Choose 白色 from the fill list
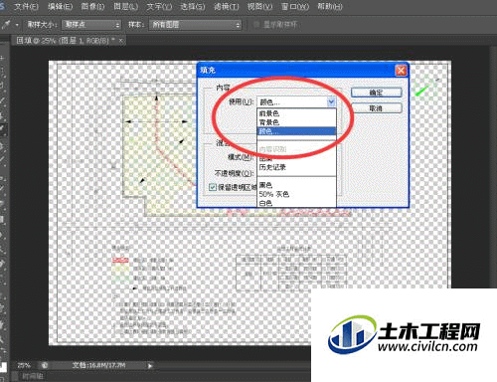Screen dimensions: 497x382 pyautogui.click(x=297, y=203)
